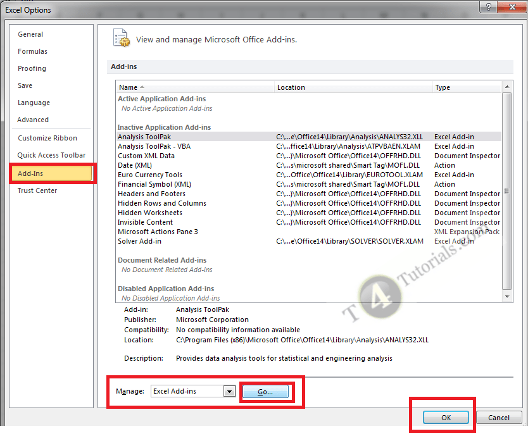Select Analysis ToolPak - VBA row

tap(308, 146)
